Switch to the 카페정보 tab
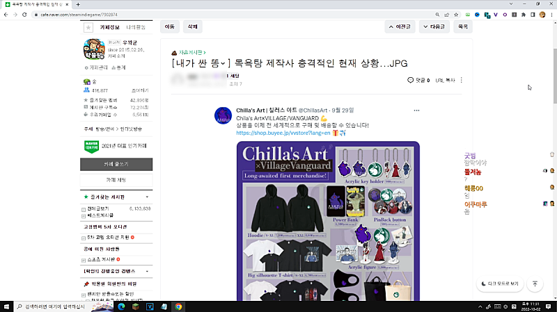The image size is (557, 312). pos(109,27)
